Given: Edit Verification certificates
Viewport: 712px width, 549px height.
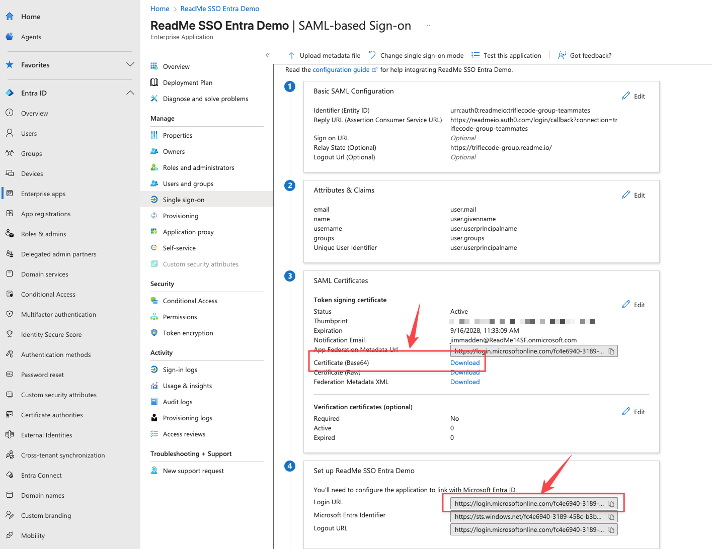Looking at the screenshot, I should (634, 412).
